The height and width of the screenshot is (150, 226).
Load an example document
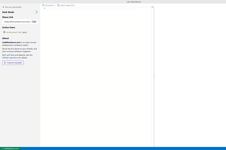coord(13,63)
